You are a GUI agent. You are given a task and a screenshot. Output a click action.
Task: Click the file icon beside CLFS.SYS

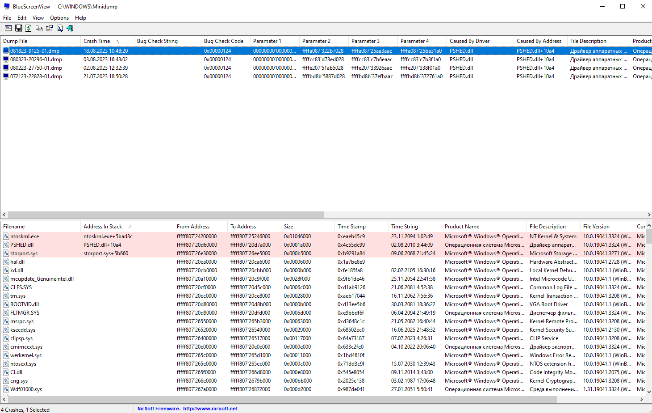pyautogui.click(x=6, y=287)
